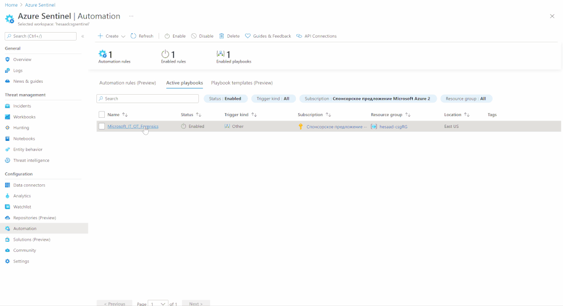Switch to Playbook templates (Preview) tab
The image size is (563, 306).
click(242, 83)
